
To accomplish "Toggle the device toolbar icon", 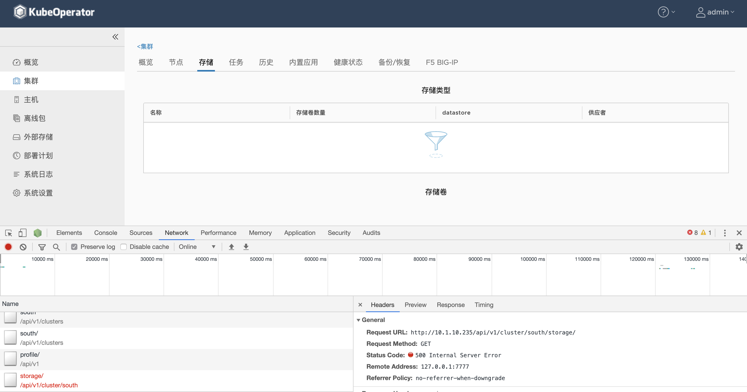I will click(22, 233).
